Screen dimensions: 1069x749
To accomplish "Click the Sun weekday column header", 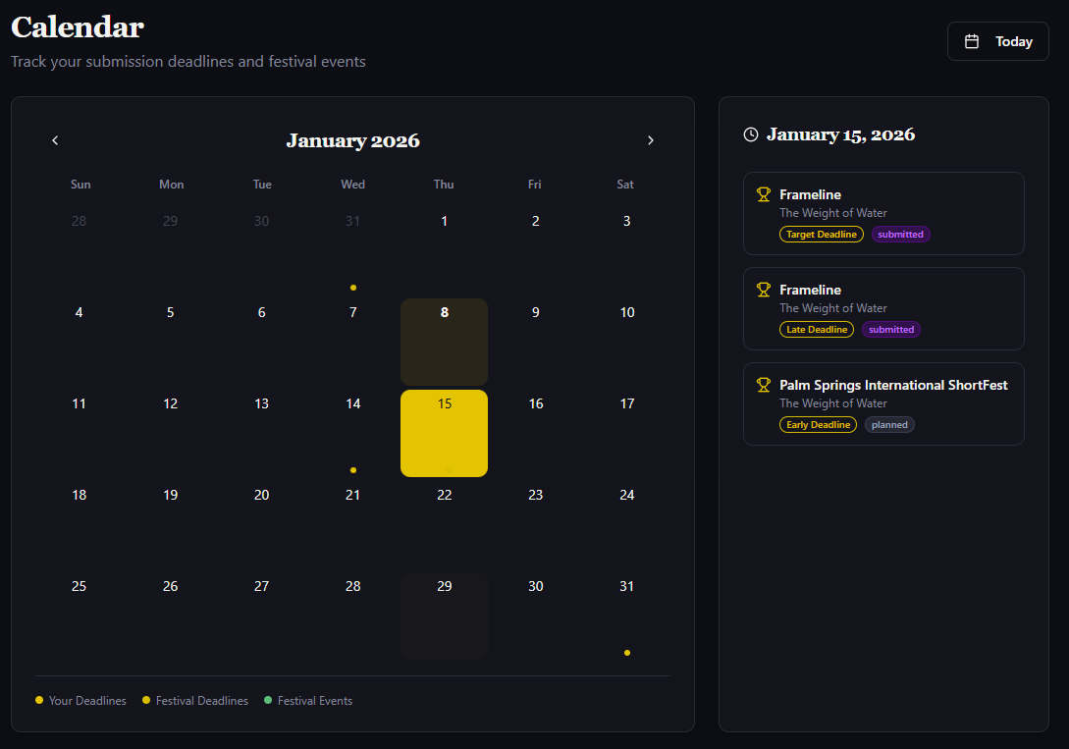I will click(80, 184).
